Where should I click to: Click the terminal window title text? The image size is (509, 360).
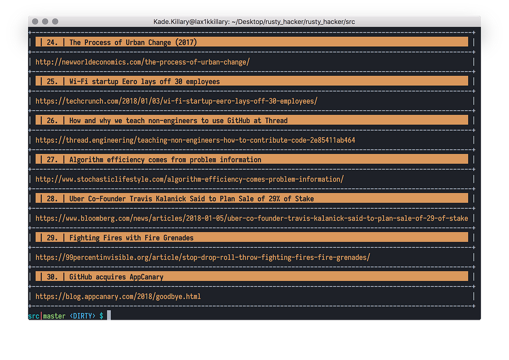tap(254, 22)
